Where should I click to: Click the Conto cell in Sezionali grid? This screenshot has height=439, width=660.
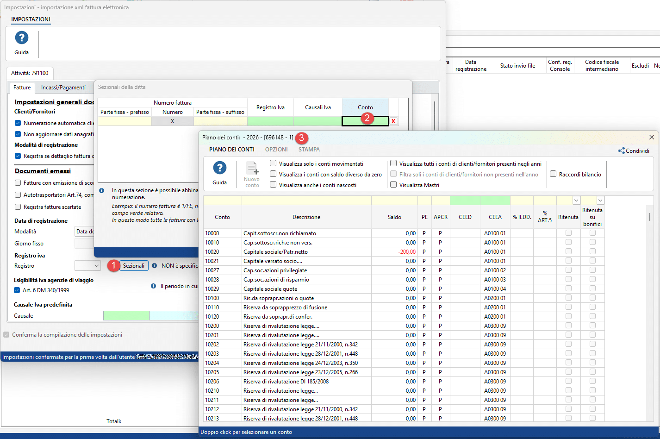pyautogui.click(x=365, y=121)
